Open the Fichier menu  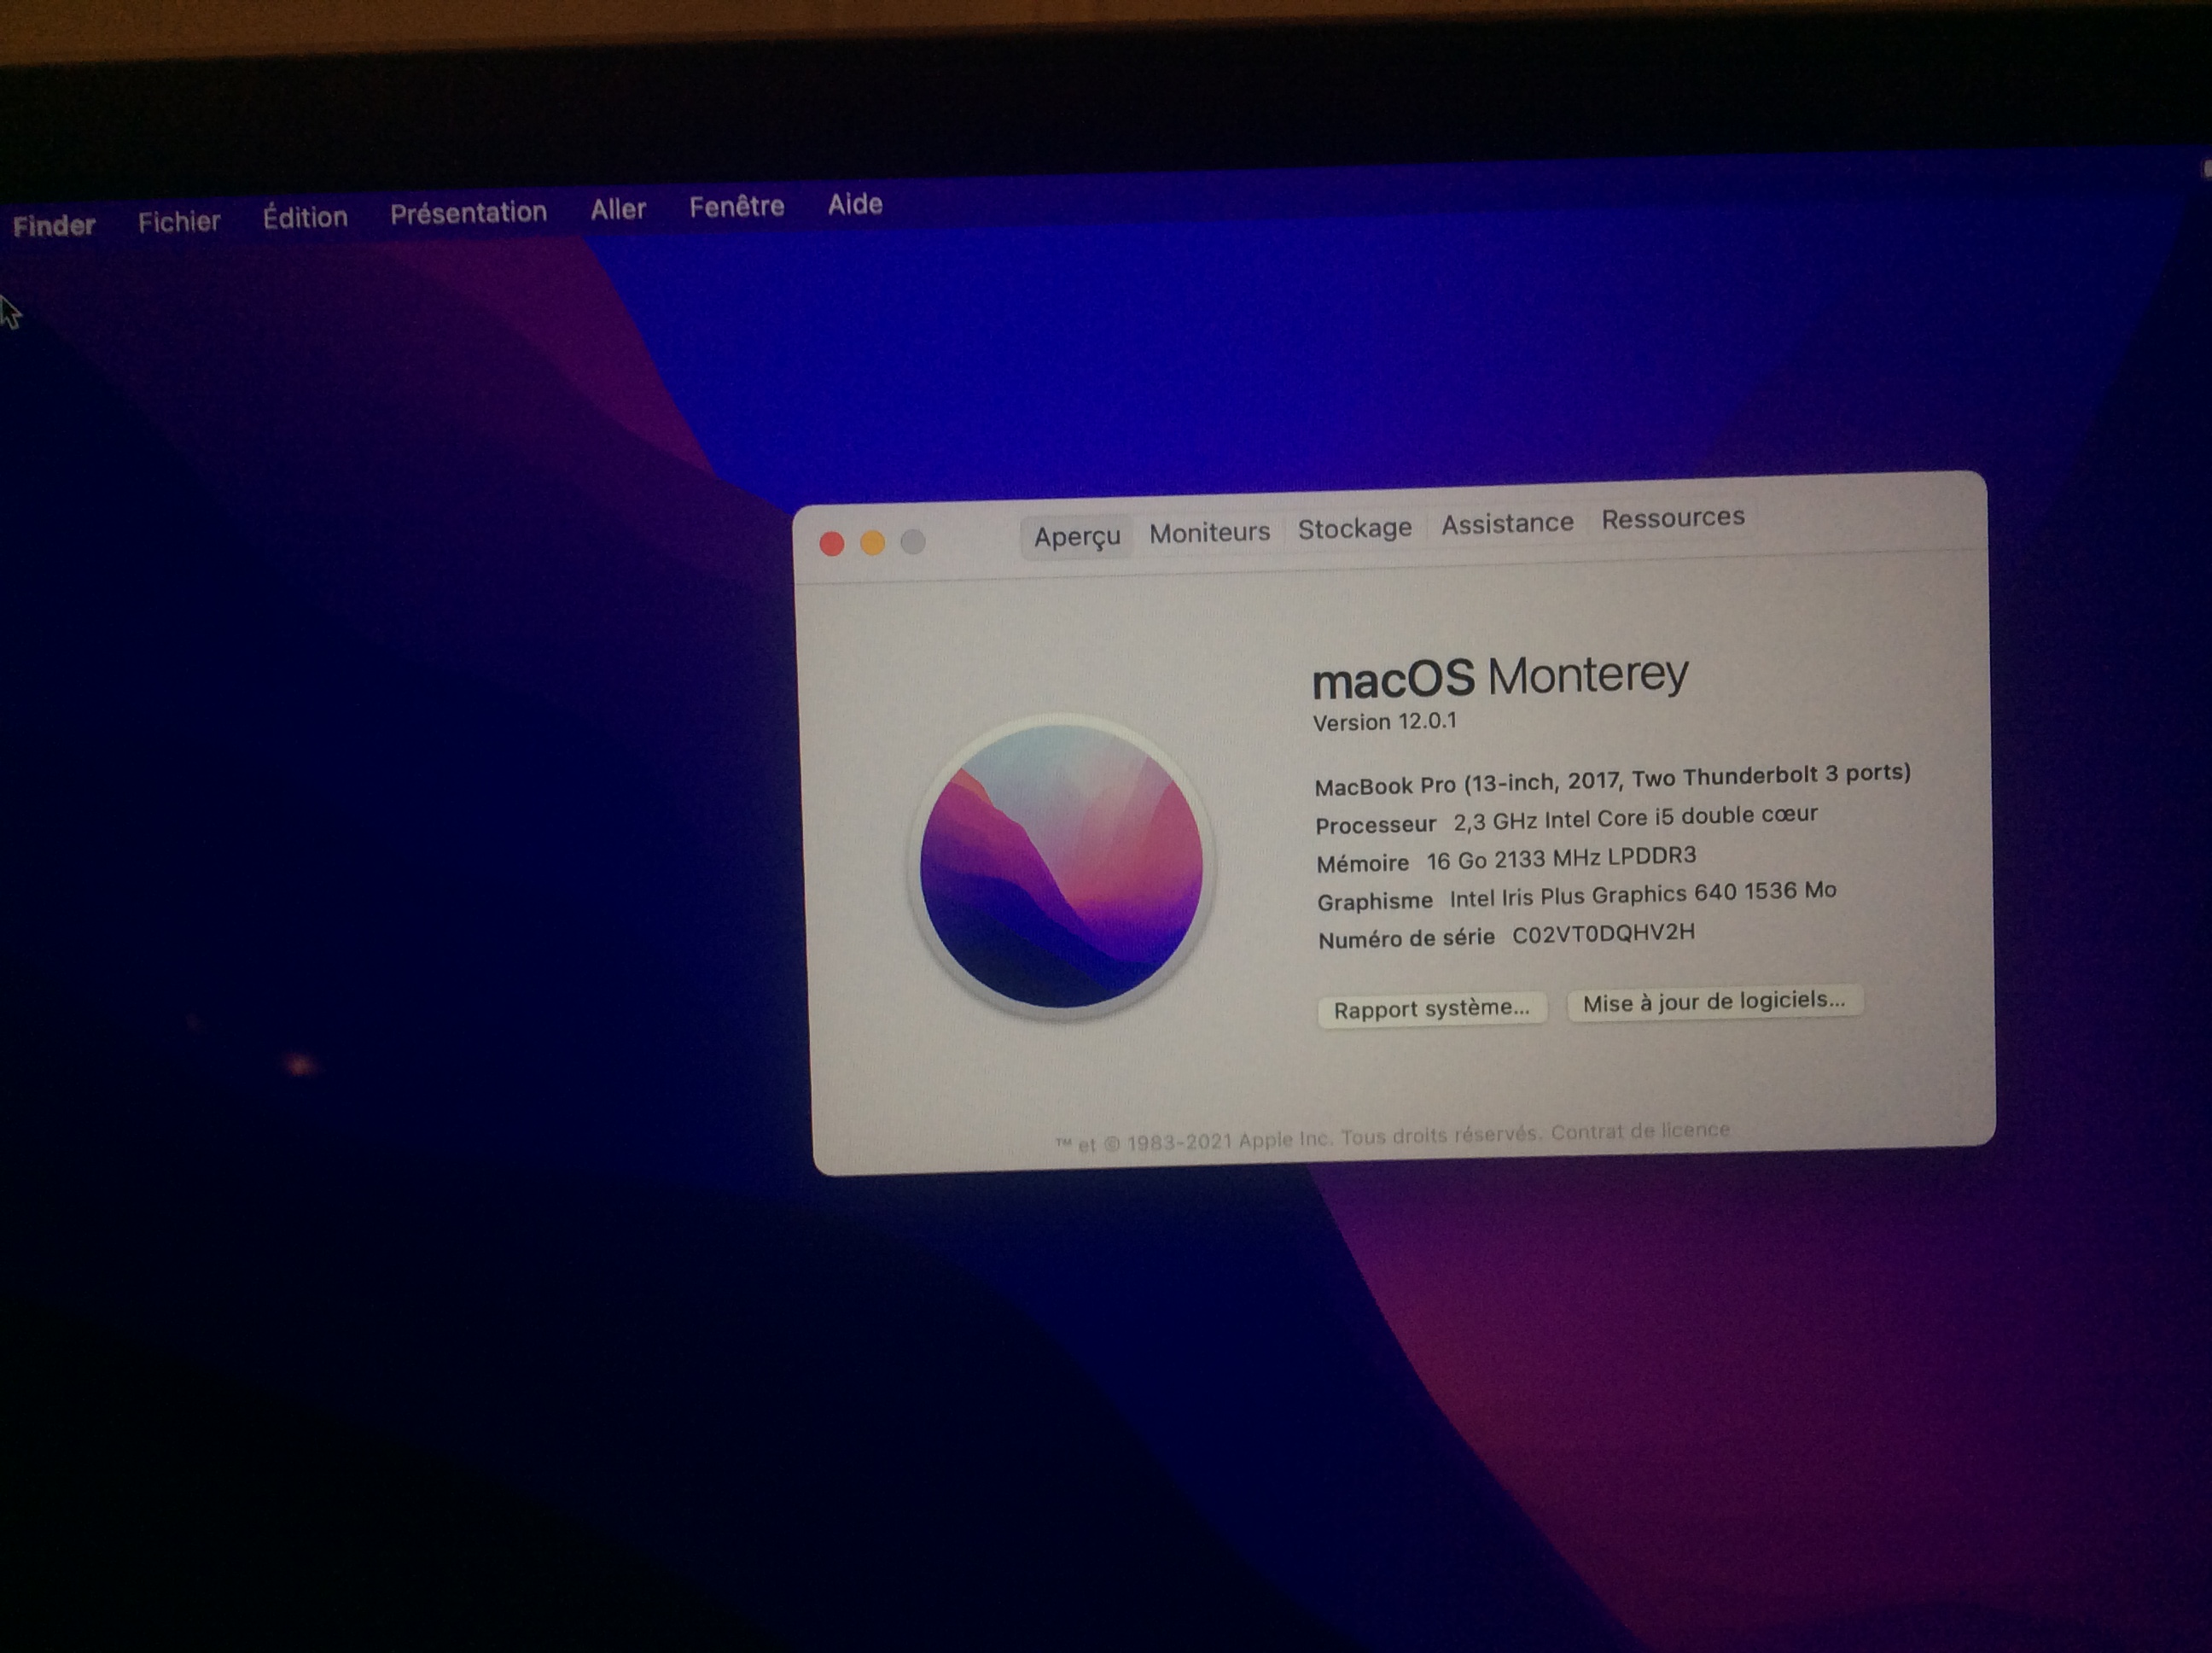(179, 221)
